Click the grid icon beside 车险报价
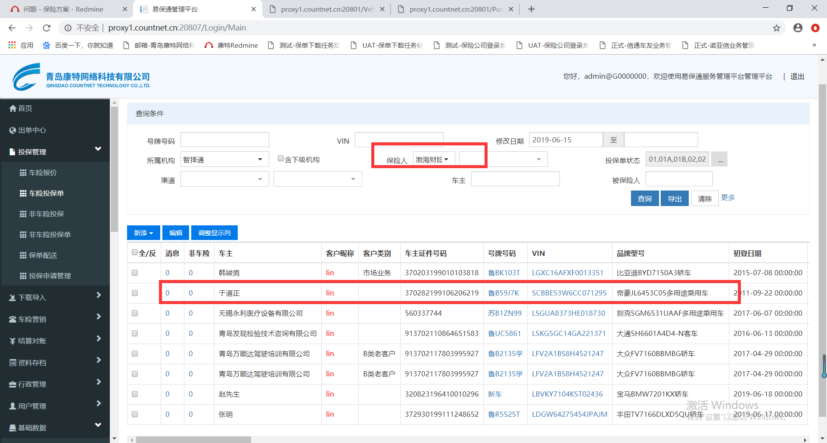 (x=23, y=172)
